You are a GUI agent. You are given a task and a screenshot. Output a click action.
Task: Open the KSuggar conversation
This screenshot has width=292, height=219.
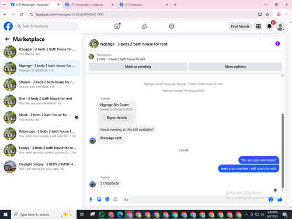[41, 51]
